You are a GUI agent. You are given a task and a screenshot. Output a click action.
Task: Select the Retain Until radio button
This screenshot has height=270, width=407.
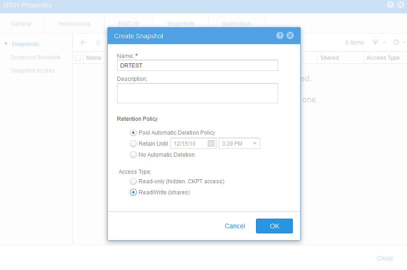tap(133, 144)
